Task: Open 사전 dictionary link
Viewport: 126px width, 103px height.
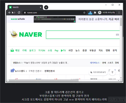Action: tap(71, 50)
